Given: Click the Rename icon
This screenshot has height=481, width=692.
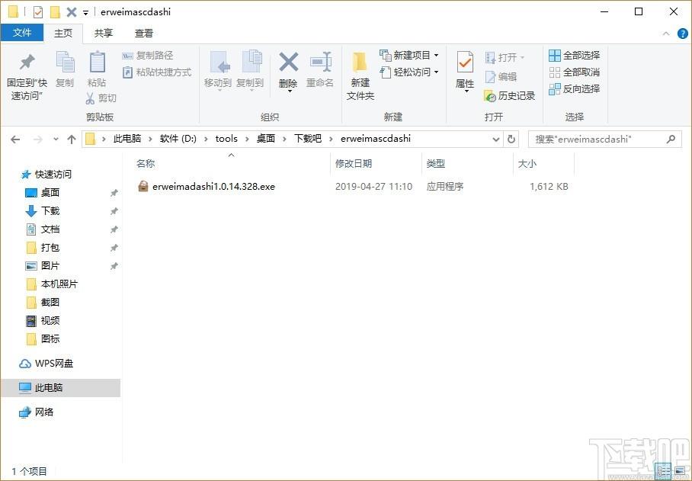Looking at the screenshot, I should tap(320, 62).
